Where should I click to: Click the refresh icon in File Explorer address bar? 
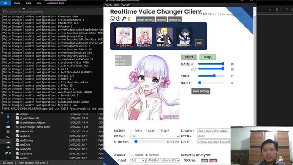click(x=277, y=9)
